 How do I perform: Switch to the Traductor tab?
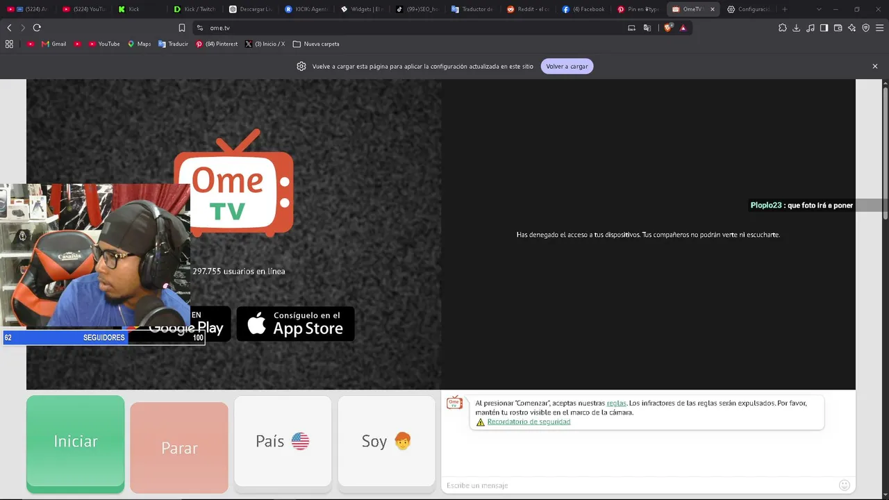(x=472, y=9)
